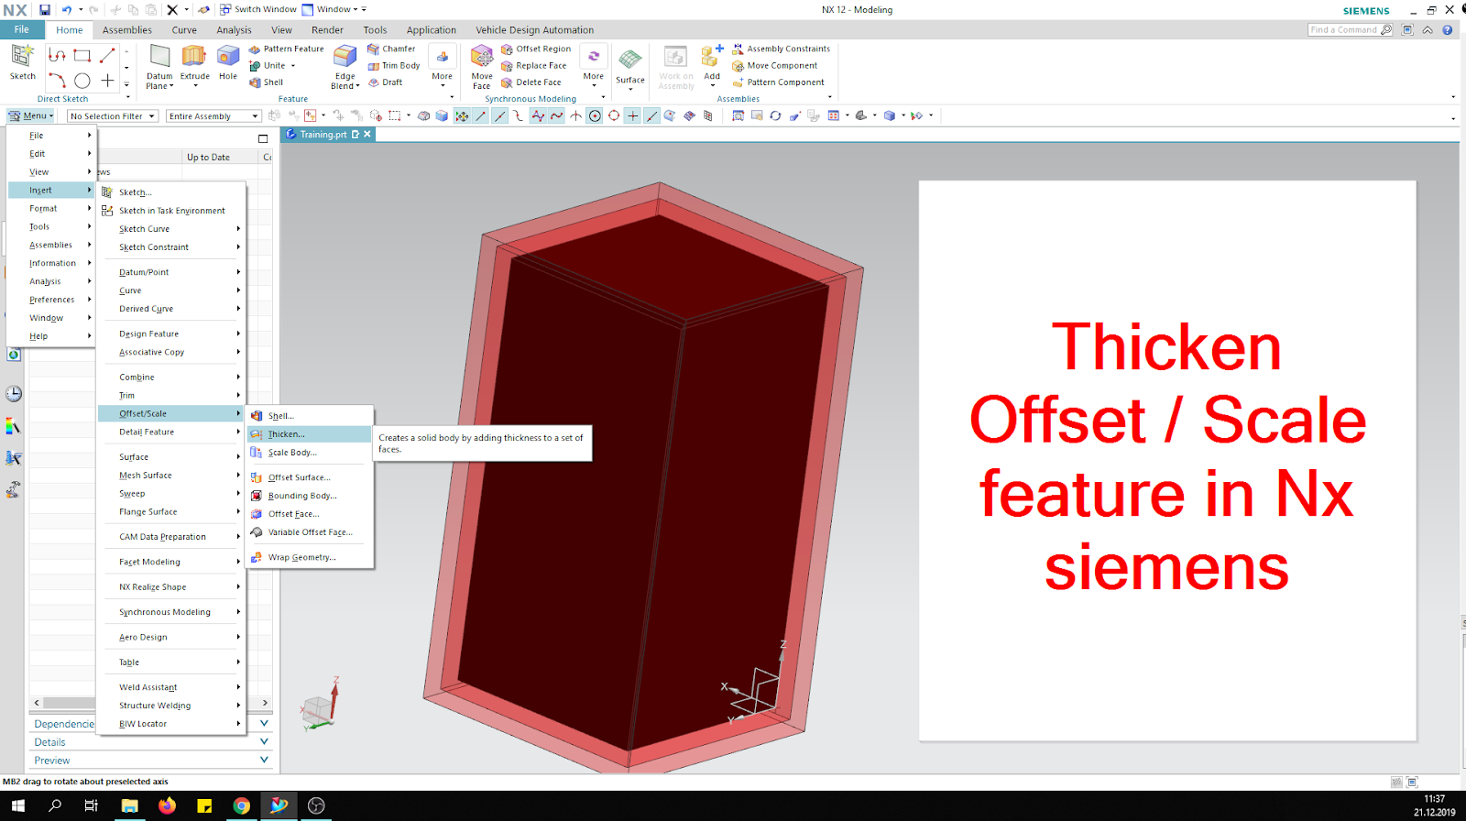Choose Variable Offset Face... entry
1466x821 pixels.
coord(309,532)
